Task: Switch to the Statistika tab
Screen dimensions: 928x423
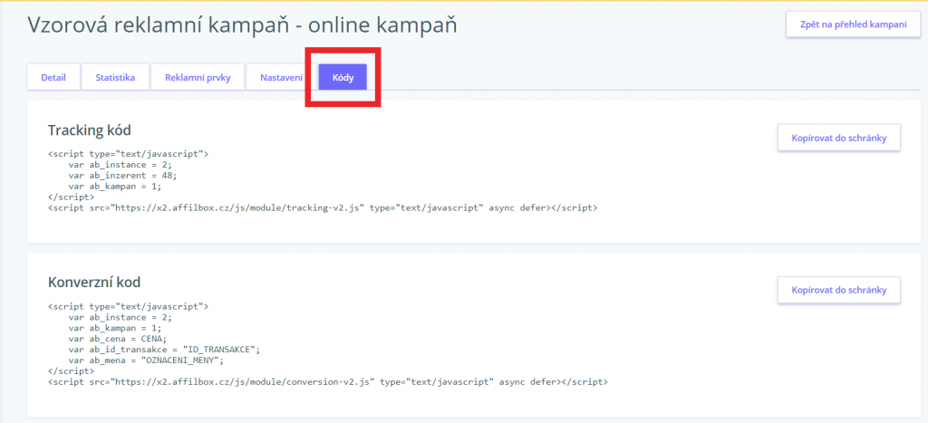Action: 115,78
